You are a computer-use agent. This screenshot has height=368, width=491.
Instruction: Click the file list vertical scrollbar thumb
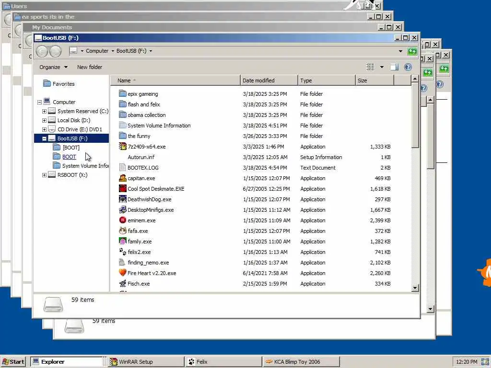click(x=415, y=115)
